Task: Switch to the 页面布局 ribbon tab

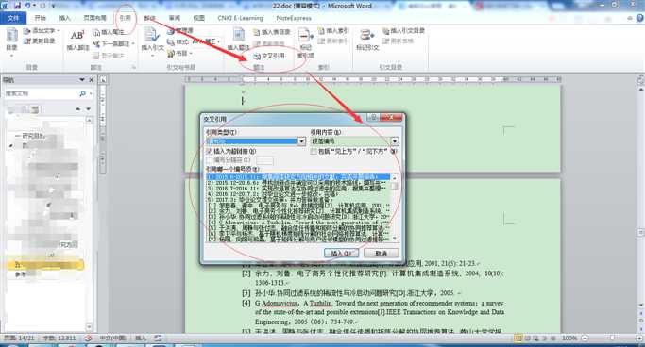Action: click(x=94, y=18)
